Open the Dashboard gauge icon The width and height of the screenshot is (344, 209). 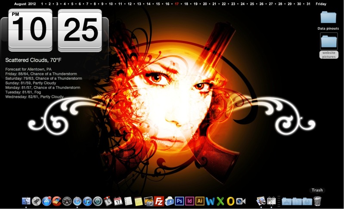[67, 201]
